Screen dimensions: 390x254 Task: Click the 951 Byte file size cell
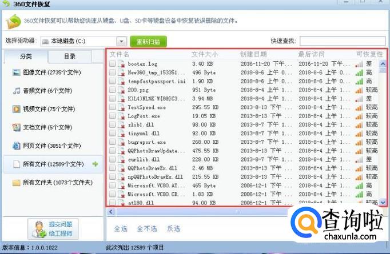tap(204, 90)
